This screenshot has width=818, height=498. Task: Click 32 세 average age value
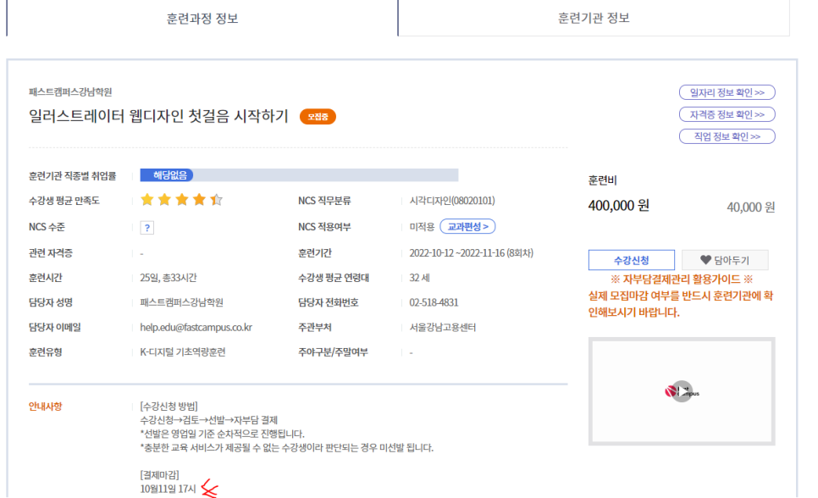(x=419, y=278)
